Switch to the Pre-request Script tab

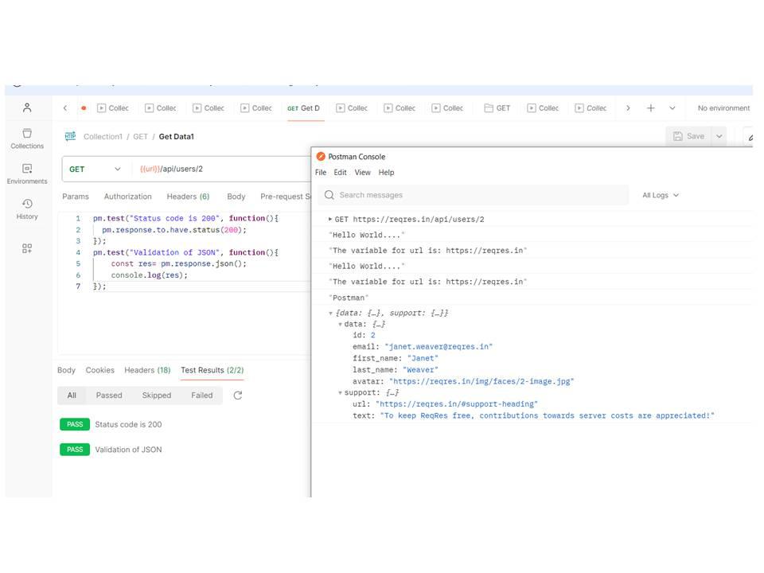[285, 197]
